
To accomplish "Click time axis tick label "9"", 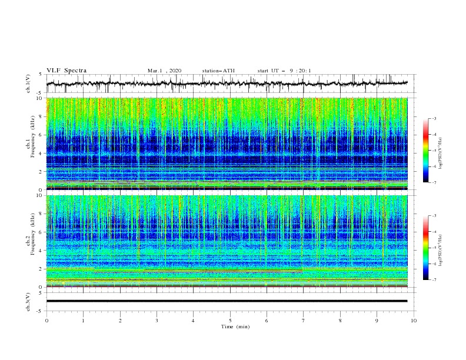I will pyautogui.click(x=377, y=321).
